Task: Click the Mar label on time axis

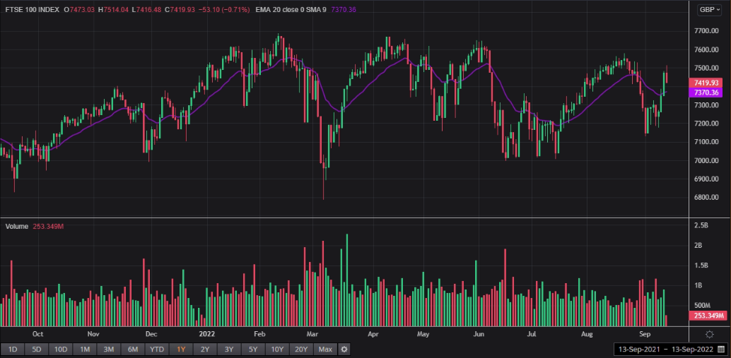Action: [x=312, y=334]
